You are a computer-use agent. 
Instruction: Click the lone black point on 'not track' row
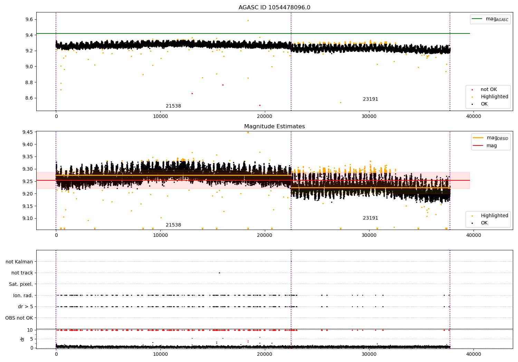(x=219, y=273)
